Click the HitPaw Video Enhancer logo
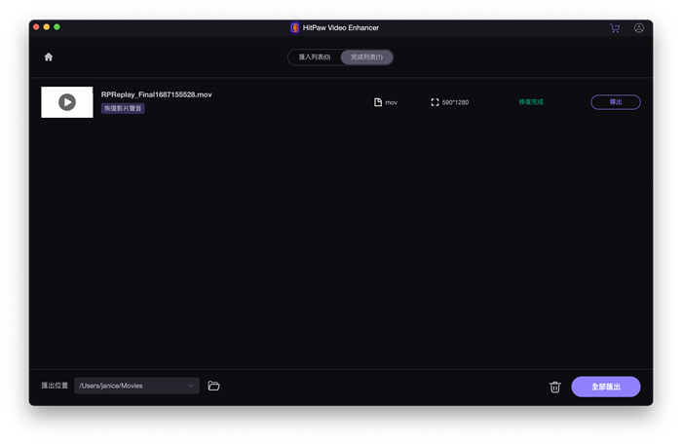Viewport: 682px width, 444px height. tap(295, 27)
